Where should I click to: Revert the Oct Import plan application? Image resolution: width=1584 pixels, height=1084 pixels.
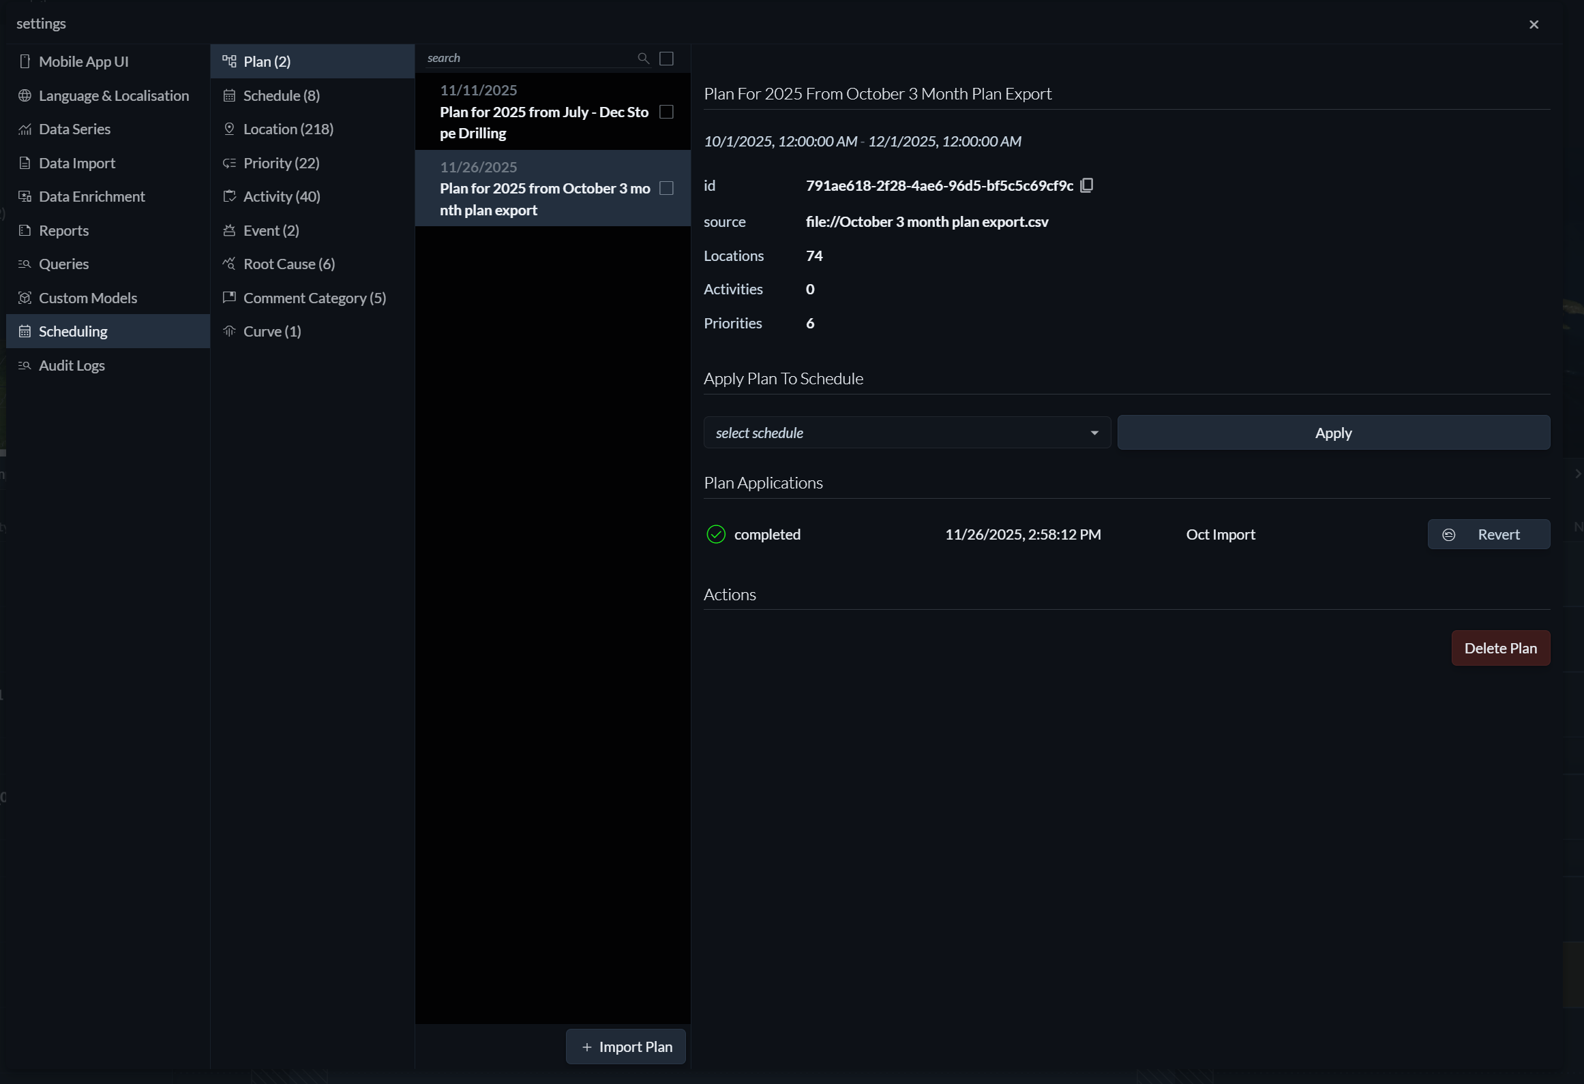tap(1489, 534)
